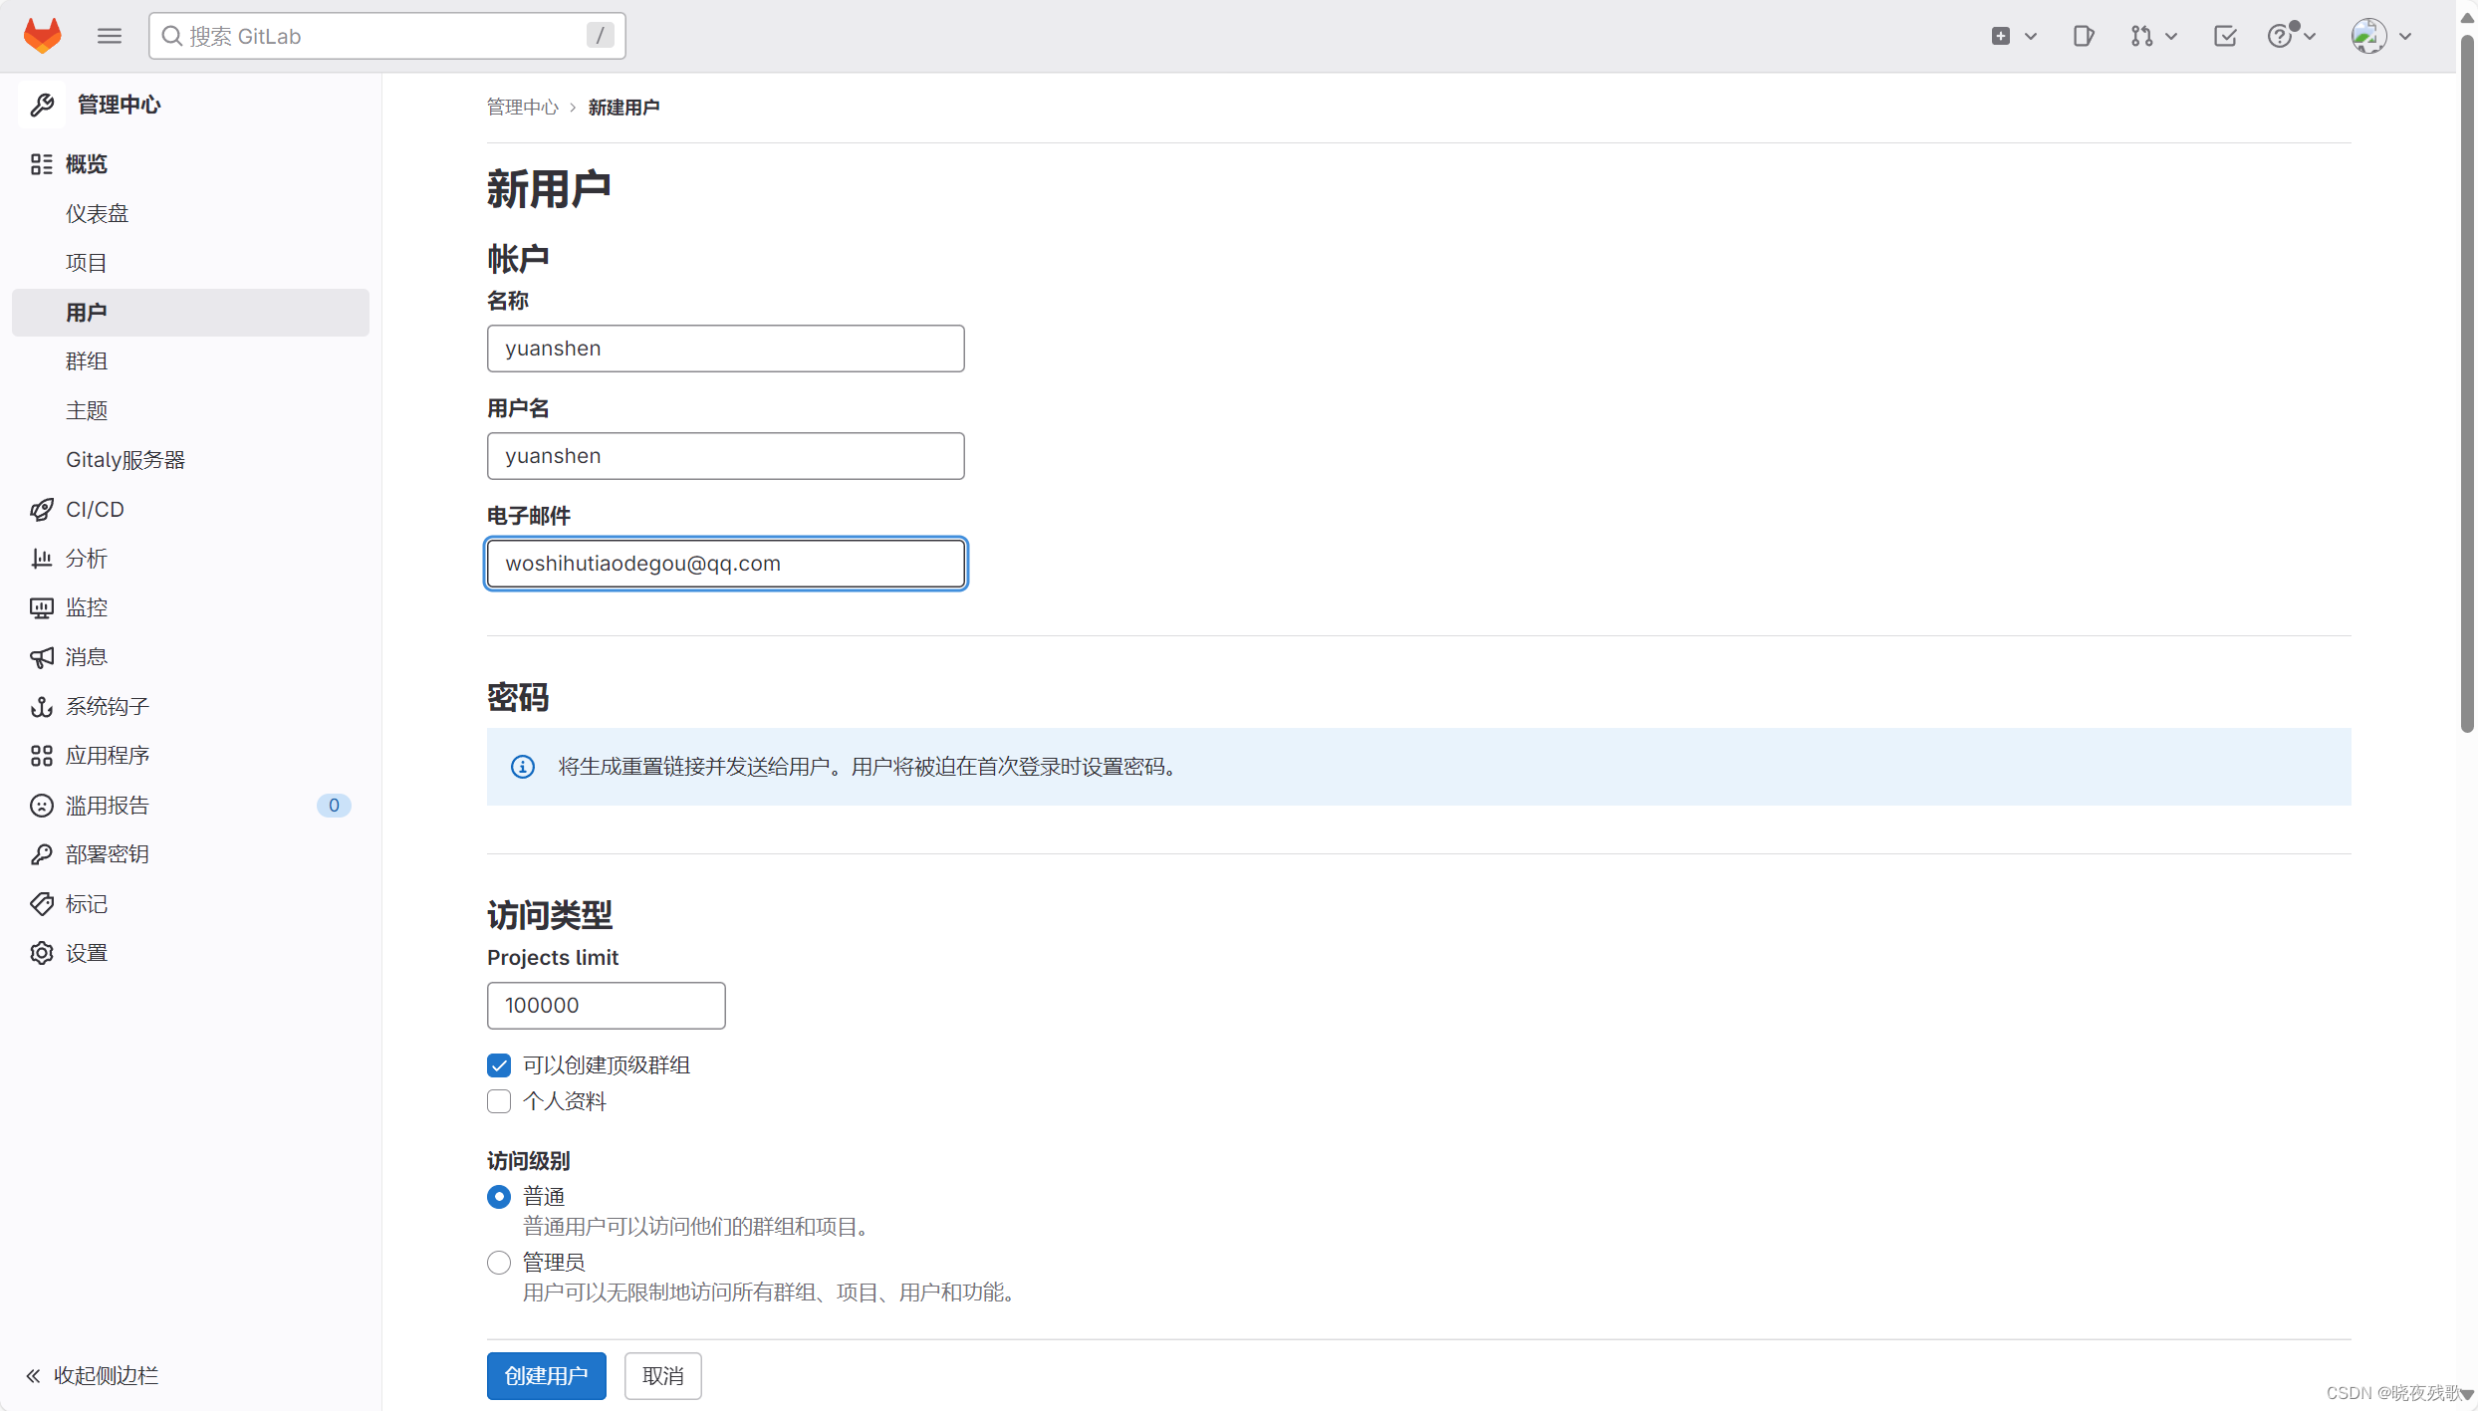The image size is (2478, 1411).
Task: Open the issues icon in top bar
Action: 2084,36
